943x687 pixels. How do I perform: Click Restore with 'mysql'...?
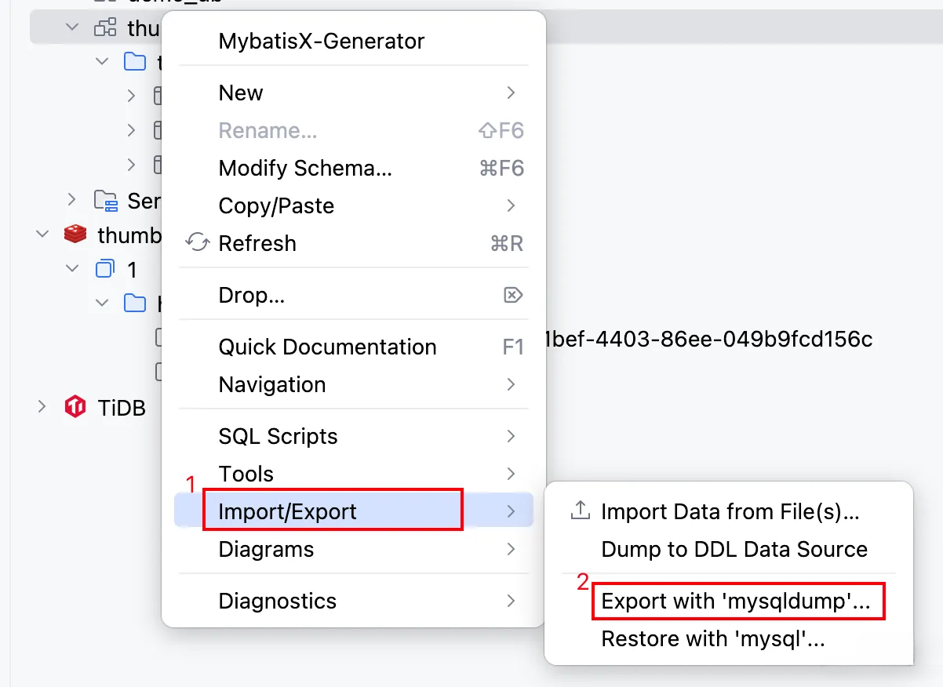click(730, 638)
